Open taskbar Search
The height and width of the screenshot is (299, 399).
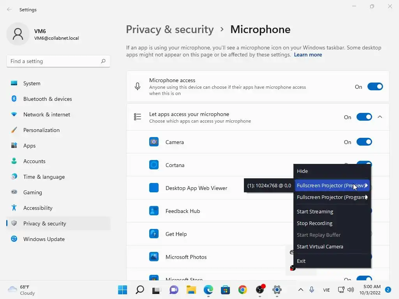[x=140, y=290]
